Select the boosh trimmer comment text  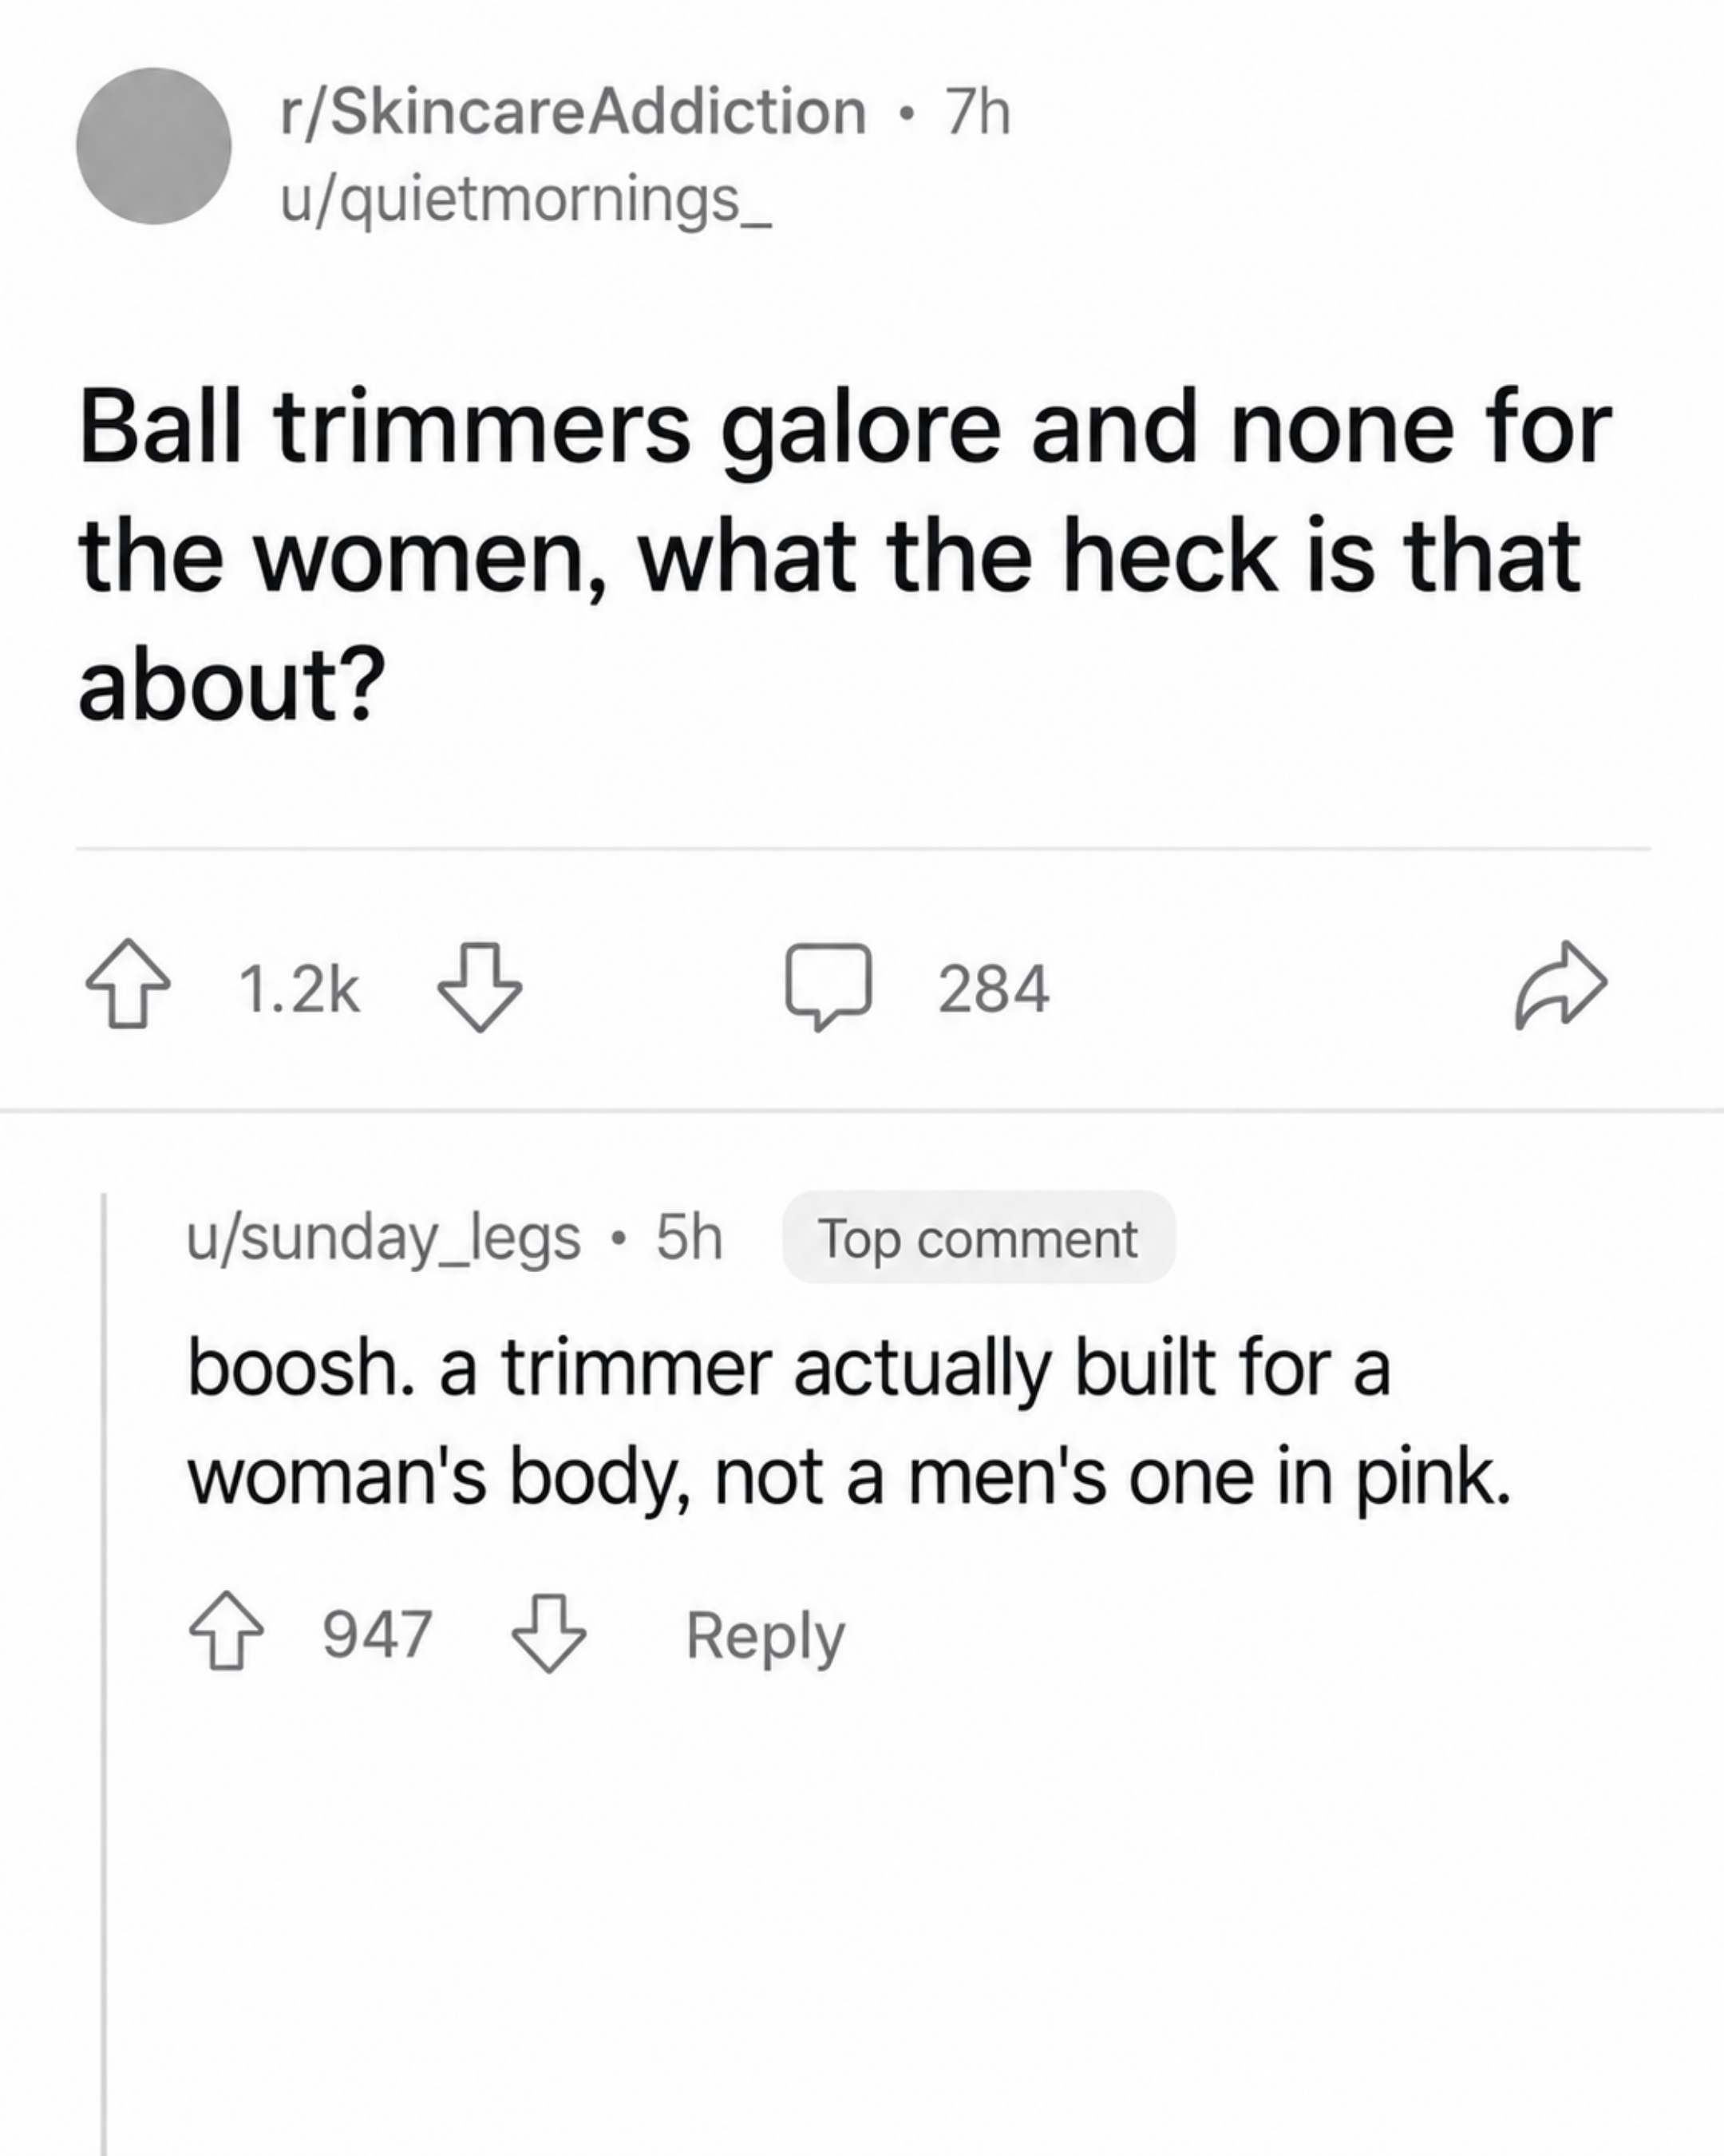click(848, 1422)
